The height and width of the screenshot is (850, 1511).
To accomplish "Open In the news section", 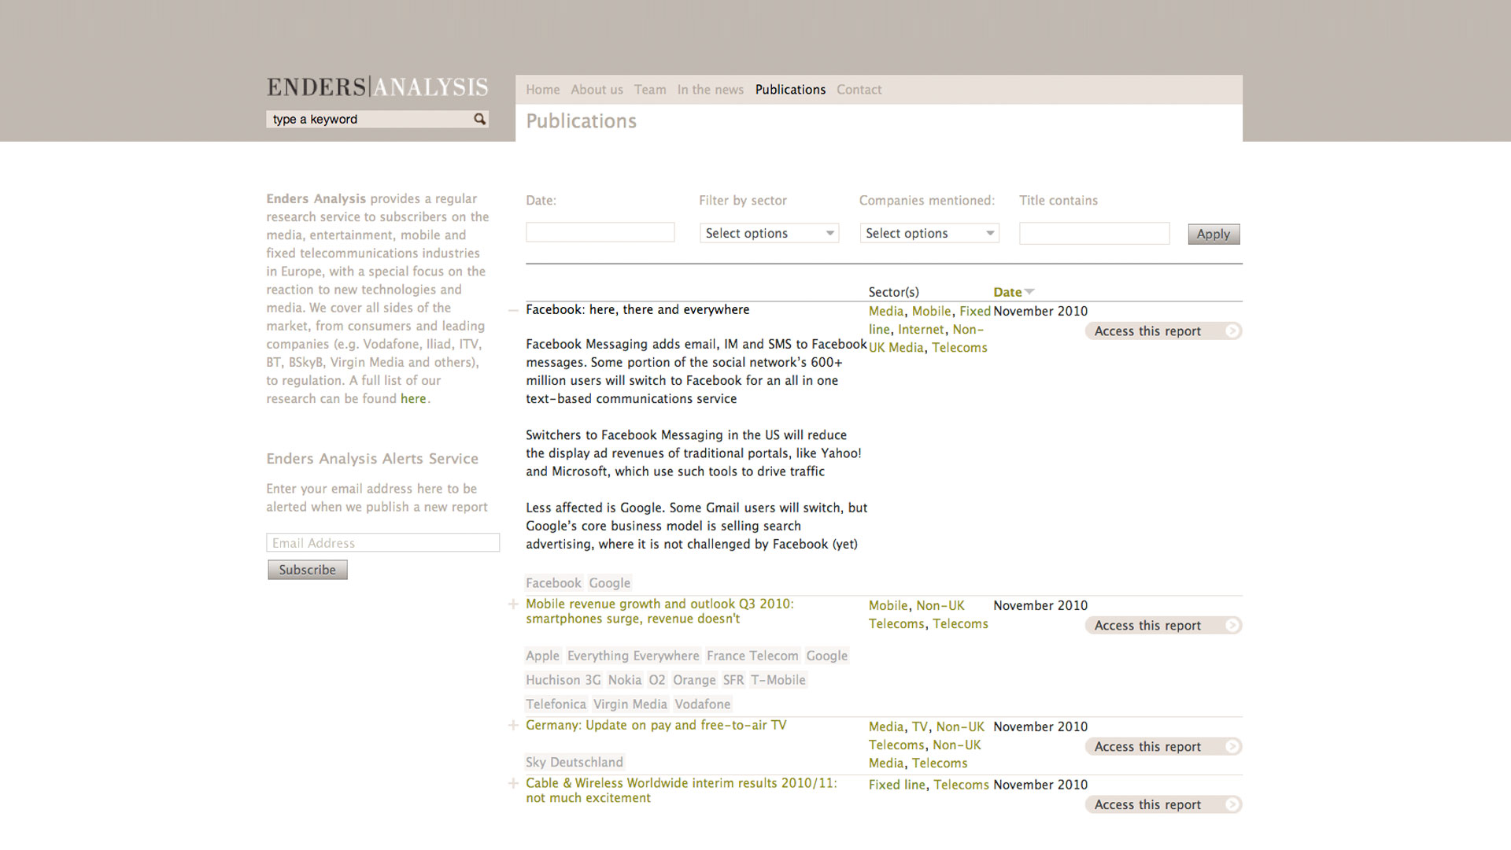I will tap(711, 90).
